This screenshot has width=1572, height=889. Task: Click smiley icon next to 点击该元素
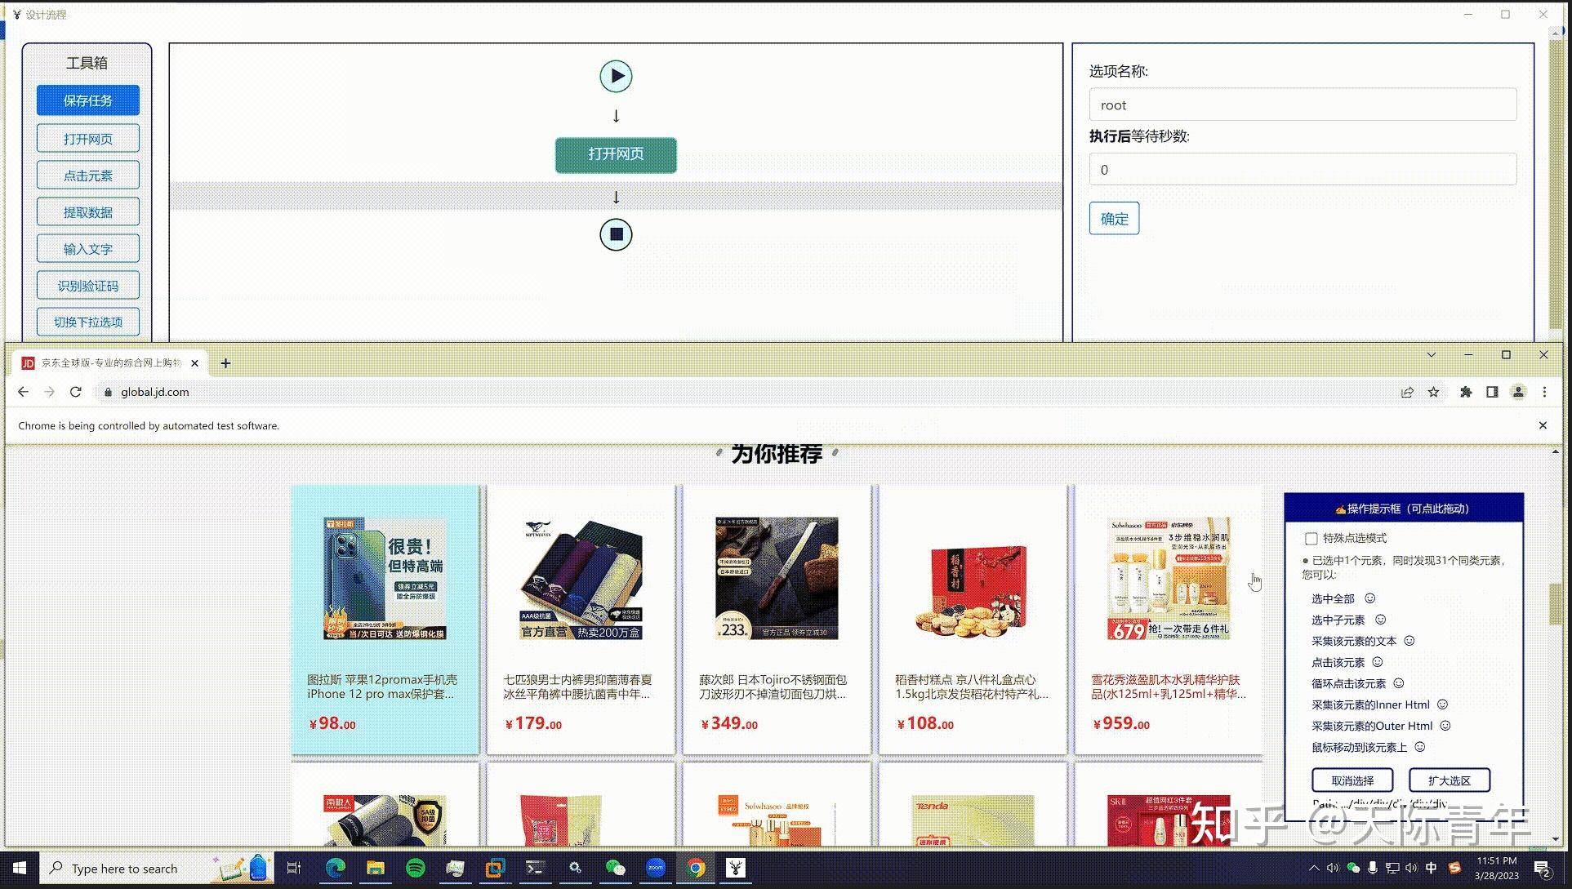(x=1377, y=662)
